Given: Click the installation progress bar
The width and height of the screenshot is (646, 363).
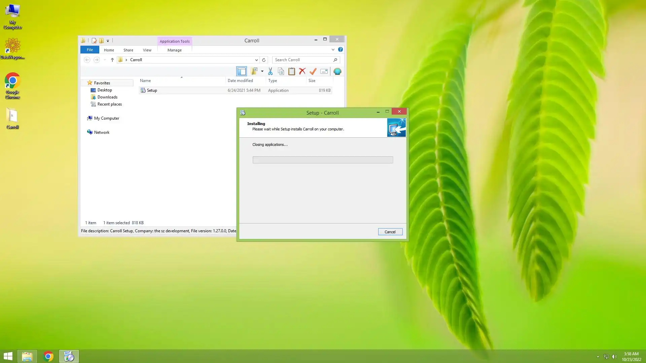Looking at the screenshot, I should 322,160.
